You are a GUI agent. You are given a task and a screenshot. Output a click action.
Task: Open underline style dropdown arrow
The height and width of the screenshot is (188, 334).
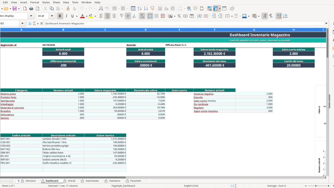point(77,16)
